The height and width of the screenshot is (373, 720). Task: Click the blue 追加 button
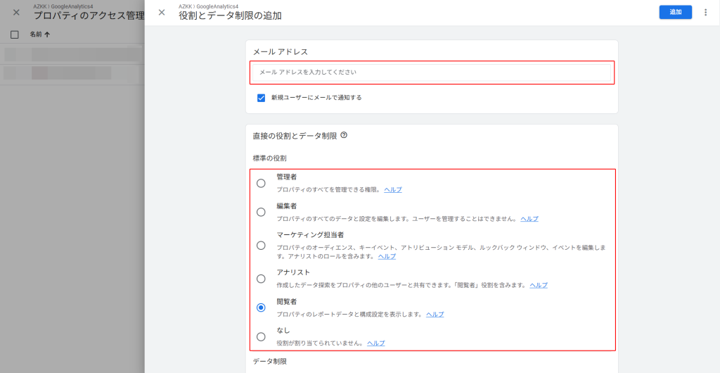click(x=675, y=12)
